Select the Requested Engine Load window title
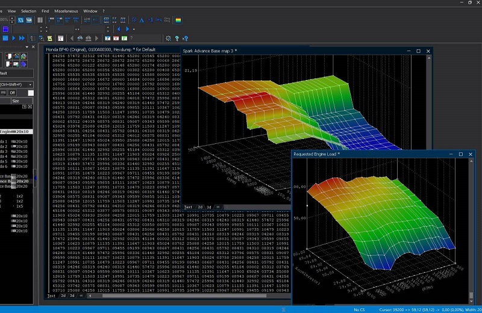482x313 pixels. [x=317, y=154]
